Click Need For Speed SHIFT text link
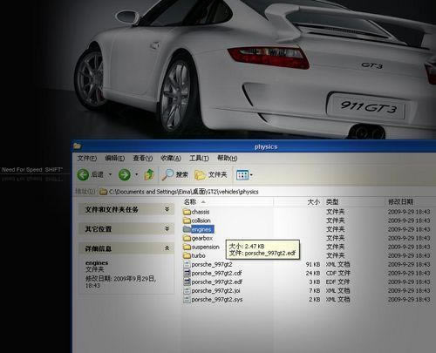Viewport: 436px width, 353px height. (x=32, y=170)
